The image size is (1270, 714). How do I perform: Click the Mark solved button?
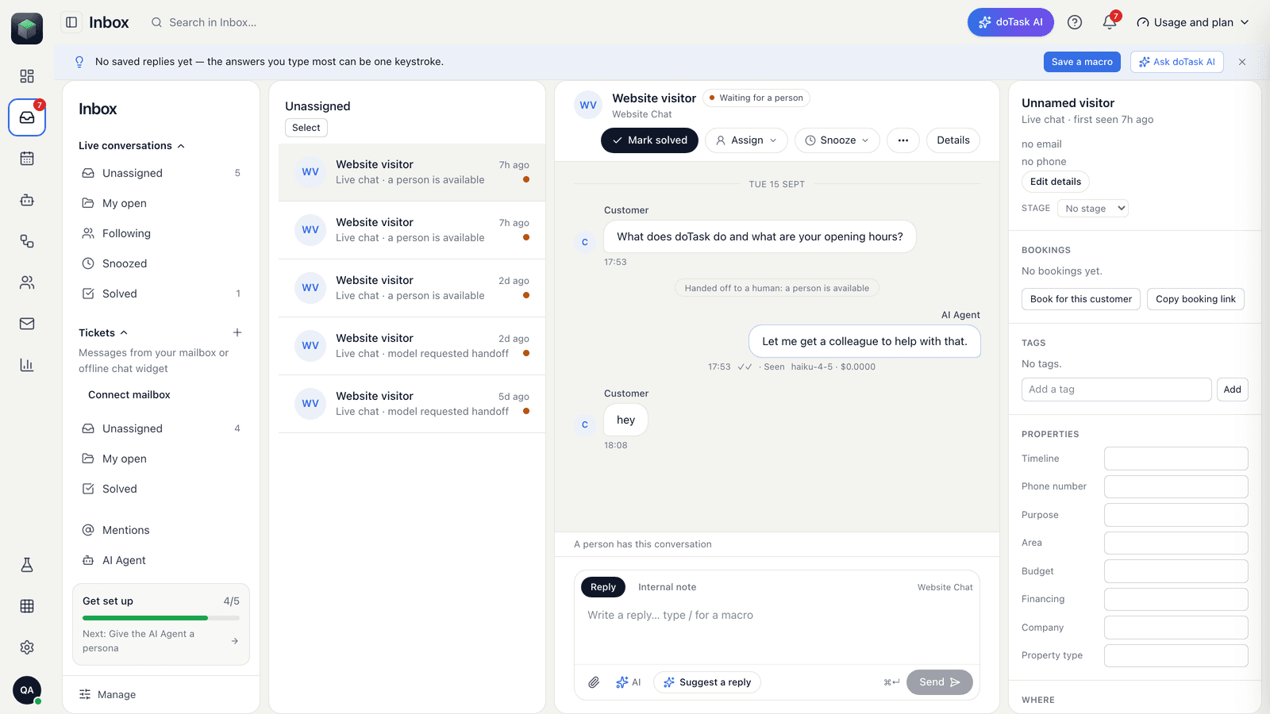point(649,140)
